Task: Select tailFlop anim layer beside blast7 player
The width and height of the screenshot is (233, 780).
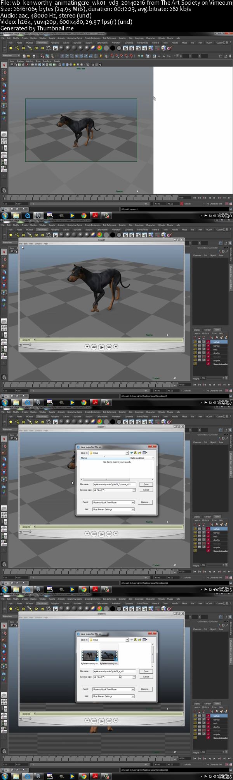Action: pos(216,346)
